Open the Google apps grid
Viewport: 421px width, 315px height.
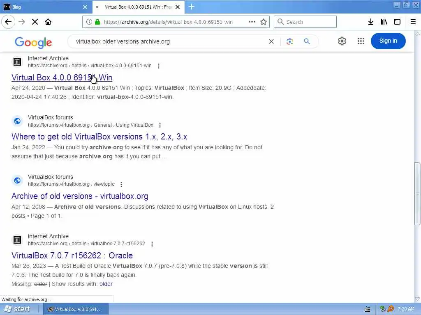tap(361, 41)
